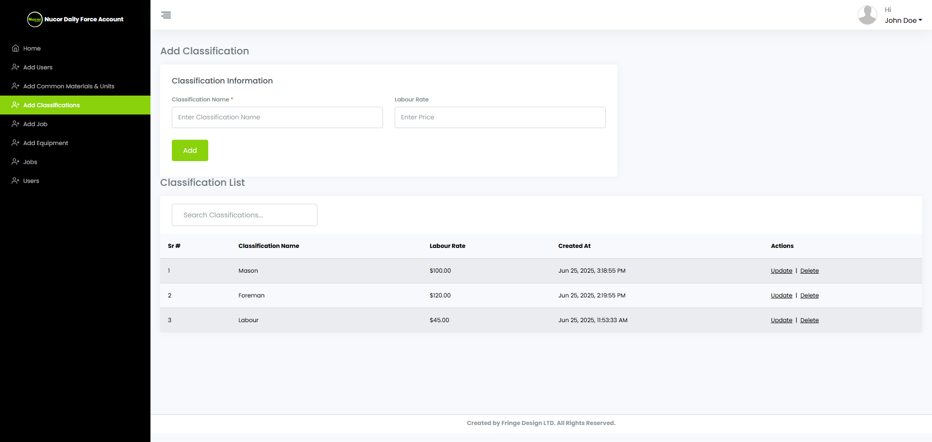
Task: Click the user avatar picture
Action: 867,15
